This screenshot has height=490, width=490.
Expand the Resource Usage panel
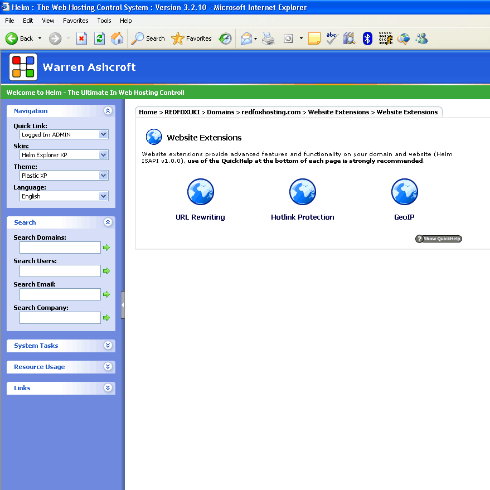click(x=108, y=367)
